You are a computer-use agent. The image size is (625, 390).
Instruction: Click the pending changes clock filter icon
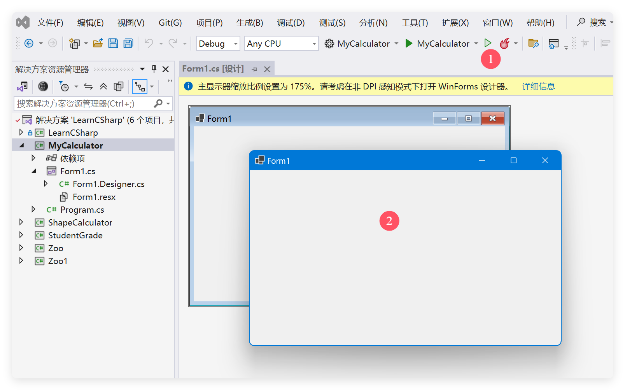[x=64, y=86]
